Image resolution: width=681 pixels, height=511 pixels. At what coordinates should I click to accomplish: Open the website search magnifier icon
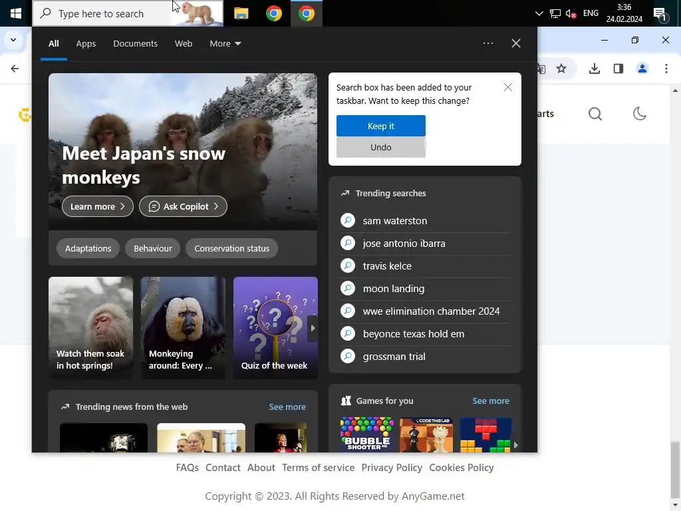click(x=595, y=114)
